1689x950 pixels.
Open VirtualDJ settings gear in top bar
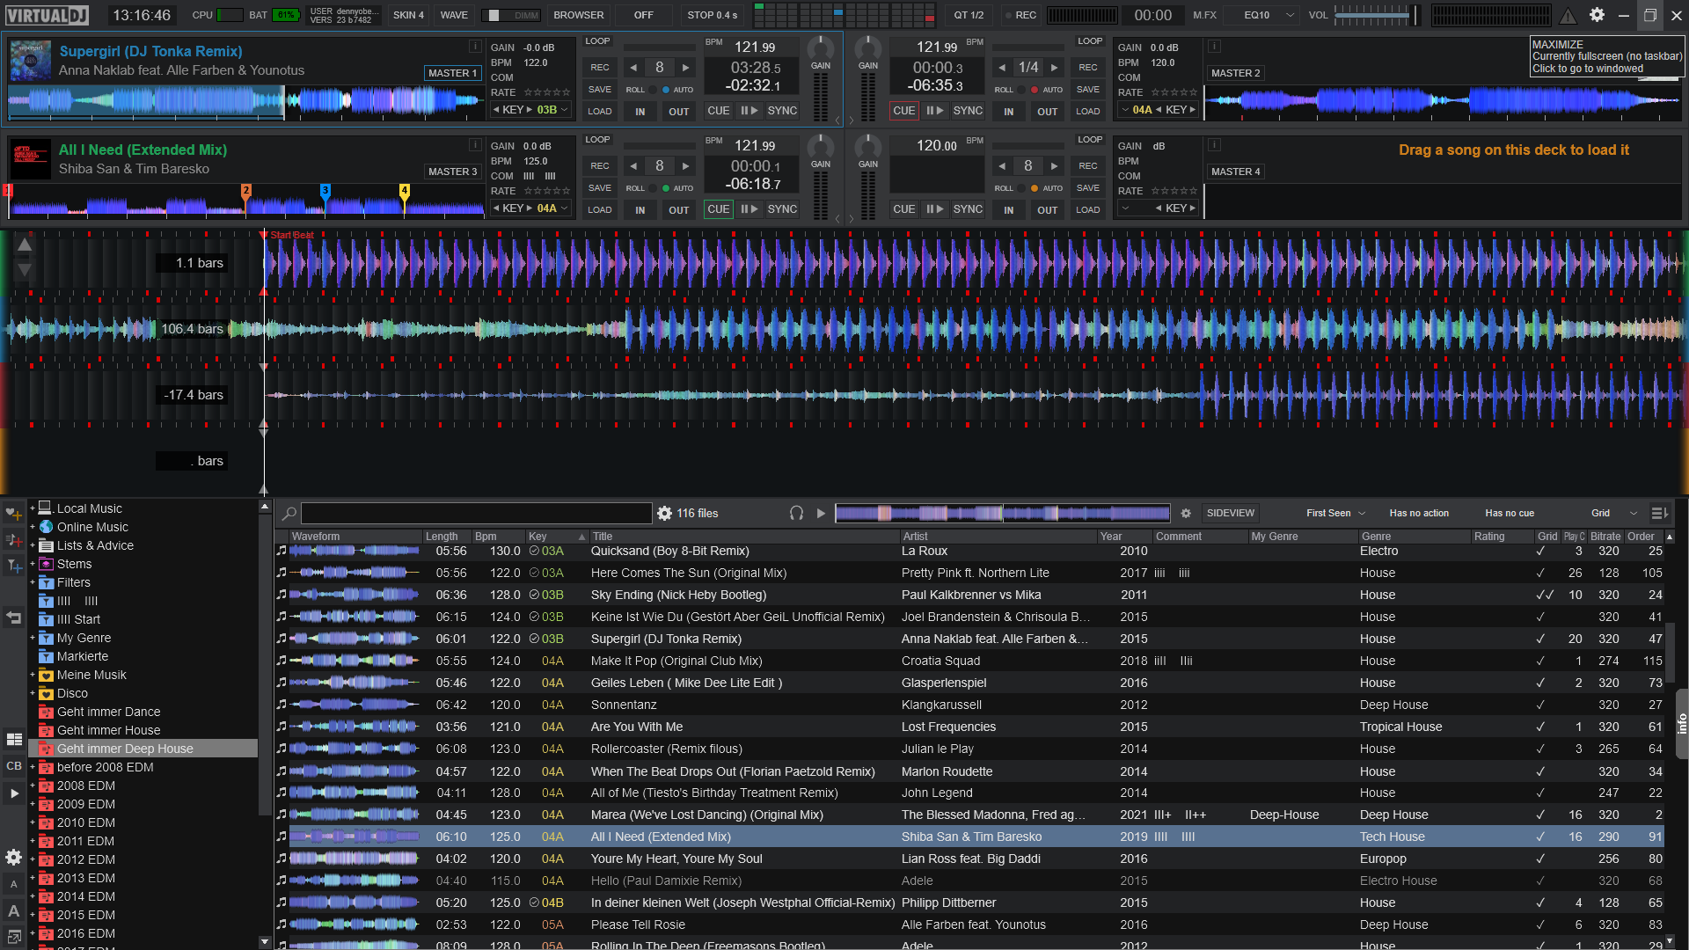(x=1597, y=15)
